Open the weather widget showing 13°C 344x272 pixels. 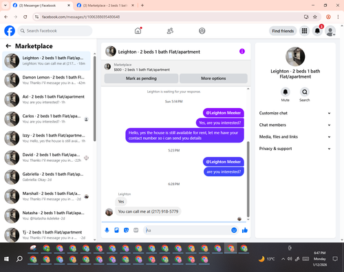[x=266, y=259]
